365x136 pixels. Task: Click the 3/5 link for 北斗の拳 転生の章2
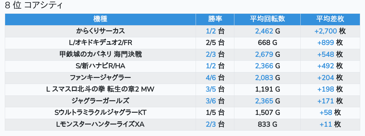211,89
